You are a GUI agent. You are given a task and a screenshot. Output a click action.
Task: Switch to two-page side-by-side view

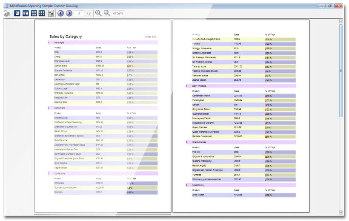[x=26, y=14]
